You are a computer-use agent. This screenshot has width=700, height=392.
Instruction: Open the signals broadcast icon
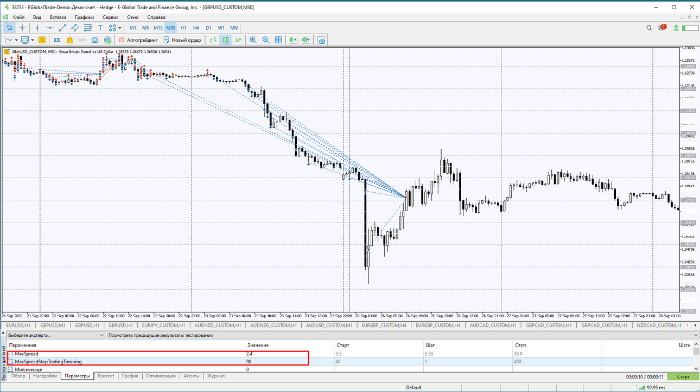[82, 40]
